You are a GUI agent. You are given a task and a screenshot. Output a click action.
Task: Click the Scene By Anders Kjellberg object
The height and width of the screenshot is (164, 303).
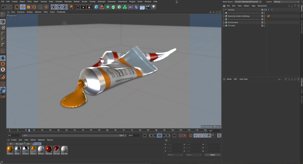pos(239,16)
